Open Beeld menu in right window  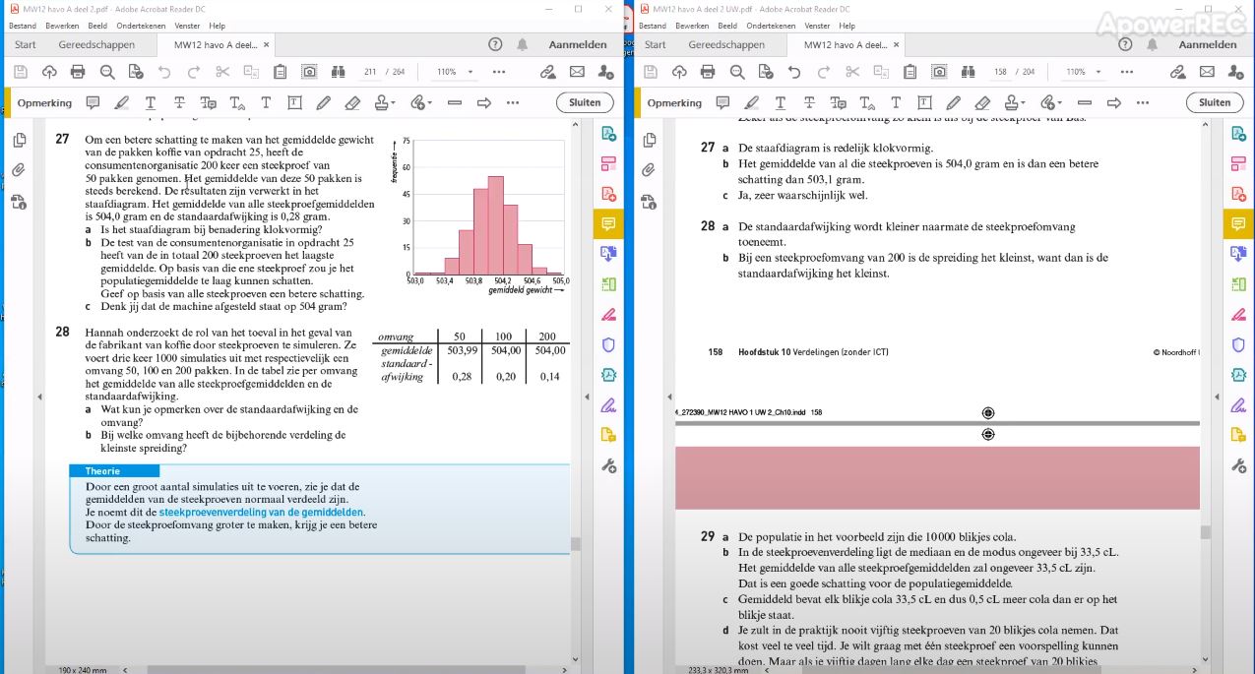click(x=726, y=26)
